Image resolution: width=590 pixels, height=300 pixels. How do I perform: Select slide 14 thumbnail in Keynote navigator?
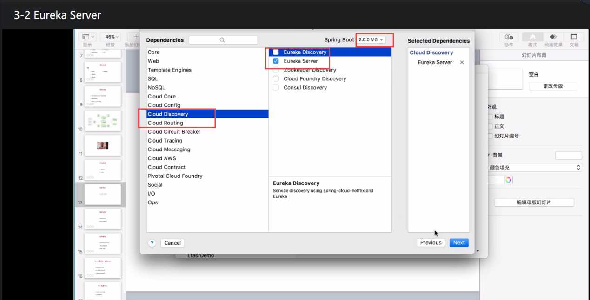(x=102, y=219)
